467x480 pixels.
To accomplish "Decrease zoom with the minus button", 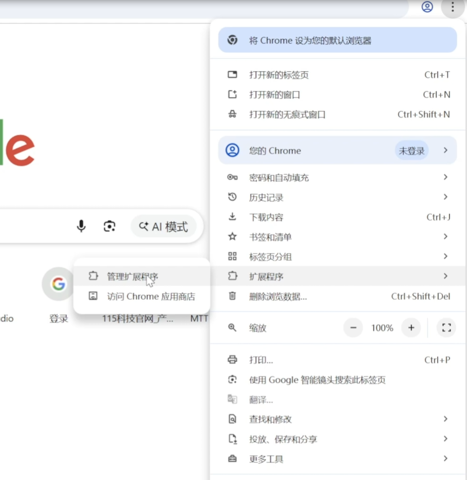I will [x=353, y=327].
